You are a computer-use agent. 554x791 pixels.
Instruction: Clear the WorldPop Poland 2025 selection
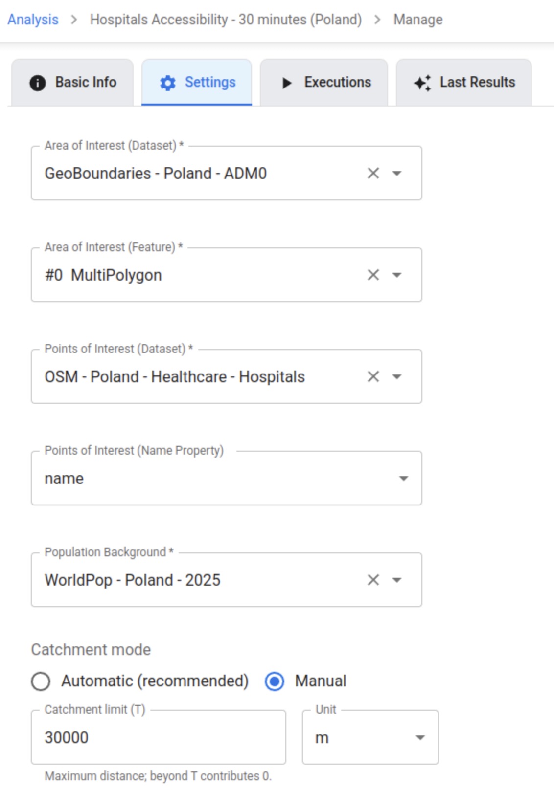point(373,580)
